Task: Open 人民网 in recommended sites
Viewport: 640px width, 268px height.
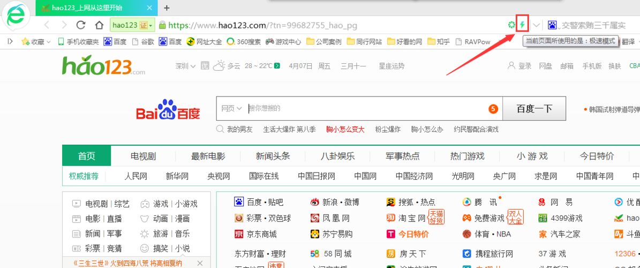Action: (x=135, y=176)
